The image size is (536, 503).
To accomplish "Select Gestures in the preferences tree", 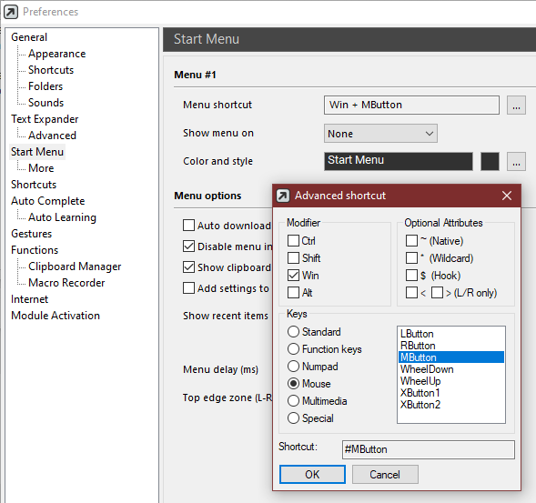I will 32,234.
